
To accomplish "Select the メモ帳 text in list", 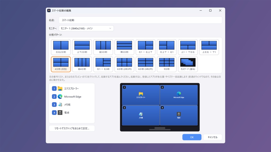I will tap(67, 104).
